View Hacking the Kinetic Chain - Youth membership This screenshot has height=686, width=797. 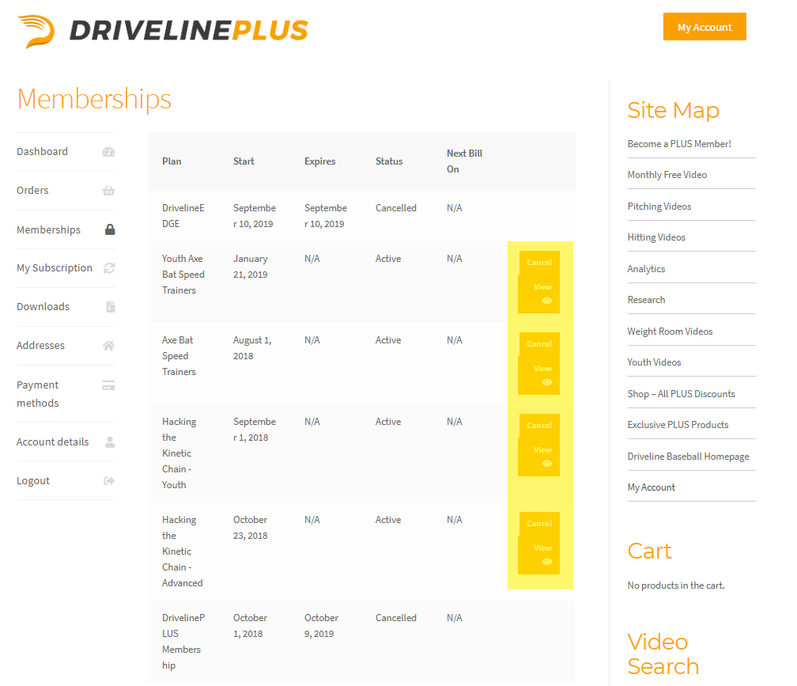tap(539, 457)
